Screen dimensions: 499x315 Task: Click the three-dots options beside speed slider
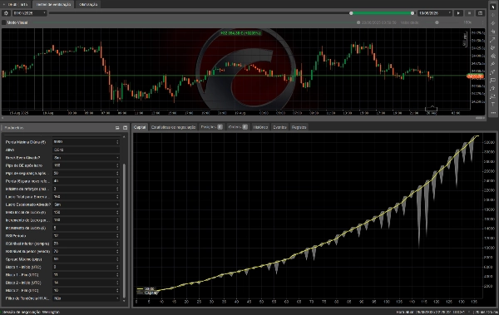tap(482, 22)
